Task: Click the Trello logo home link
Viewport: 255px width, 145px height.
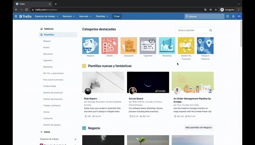Action: [x=25, y=16]
